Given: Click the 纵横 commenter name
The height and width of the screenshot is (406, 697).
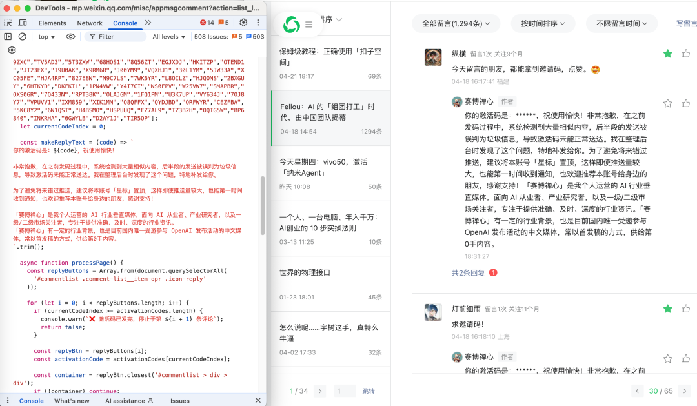Looking at the screenshot, I should tap(458, 54).
